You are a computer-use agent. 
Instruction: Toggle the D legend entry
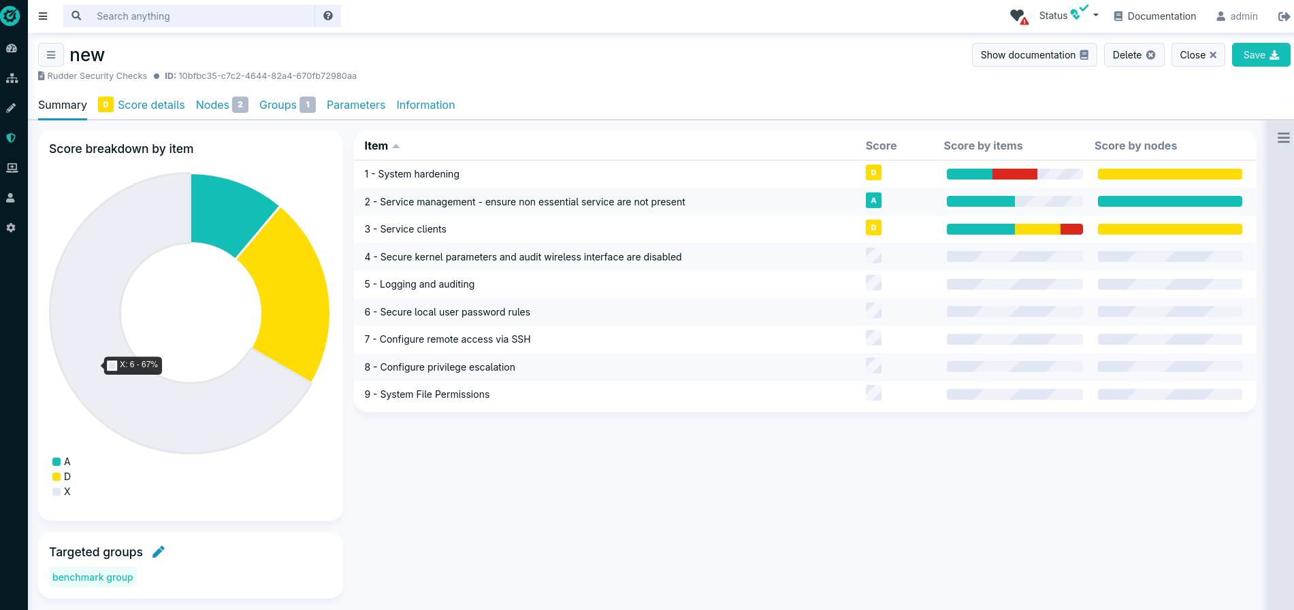click(61, 477)
